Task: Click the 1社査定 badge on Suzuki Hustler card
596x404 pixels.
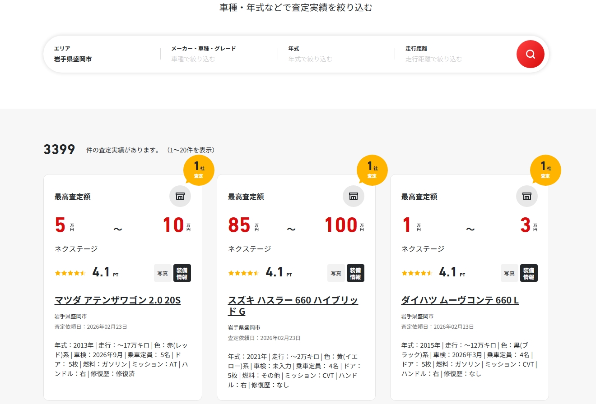Action: (x=372, y=170)
